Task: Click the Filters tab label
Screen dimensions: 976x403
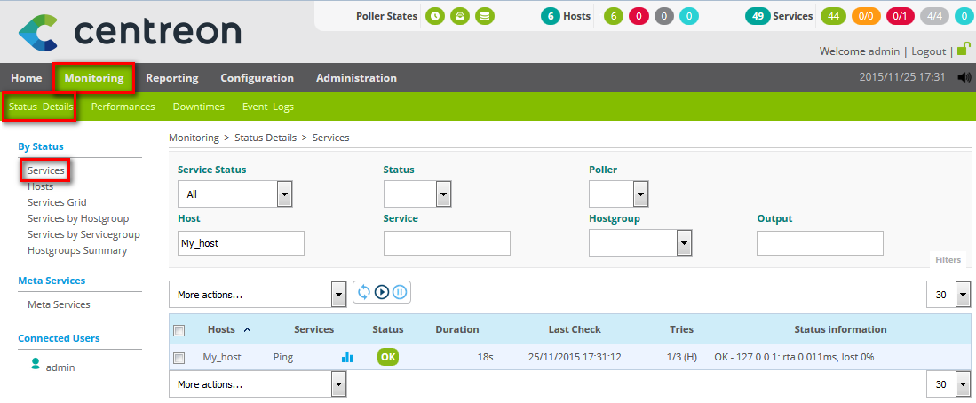Action: 948,260
